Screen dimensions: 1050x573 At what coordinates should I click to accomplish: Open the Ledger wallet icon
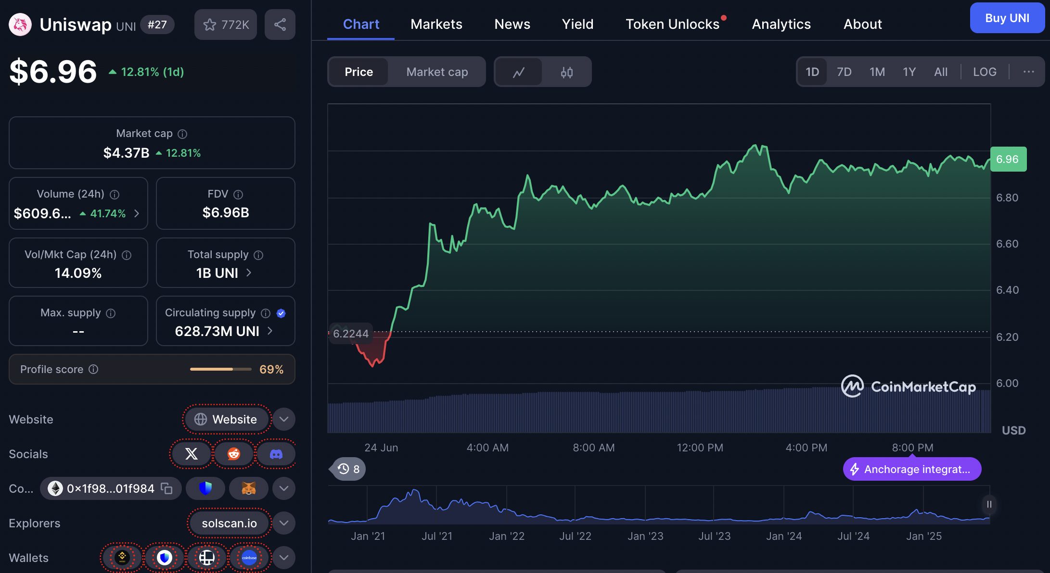(x=207, y=558)
